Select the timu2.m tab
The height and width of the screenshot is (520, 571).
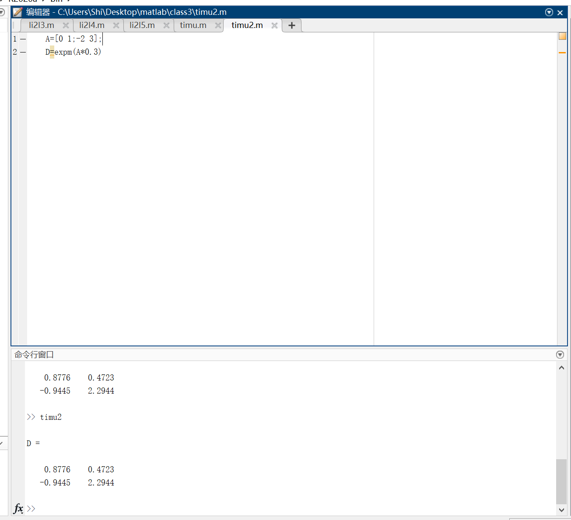247,25
